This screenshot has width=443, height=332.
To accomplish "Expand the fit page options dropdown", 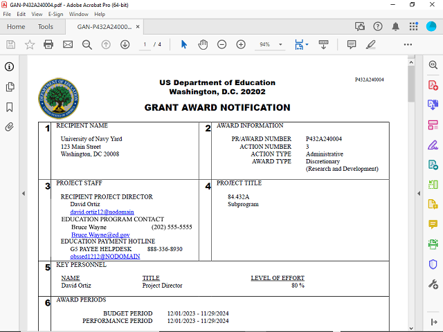I will (x=307, y=44).
